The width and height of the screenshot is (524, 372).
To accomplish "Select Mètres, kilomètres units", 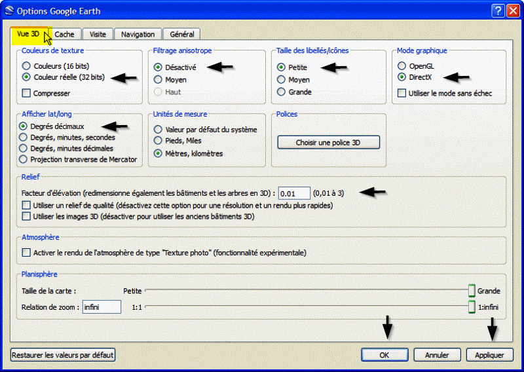I will [x=158, y=153].
